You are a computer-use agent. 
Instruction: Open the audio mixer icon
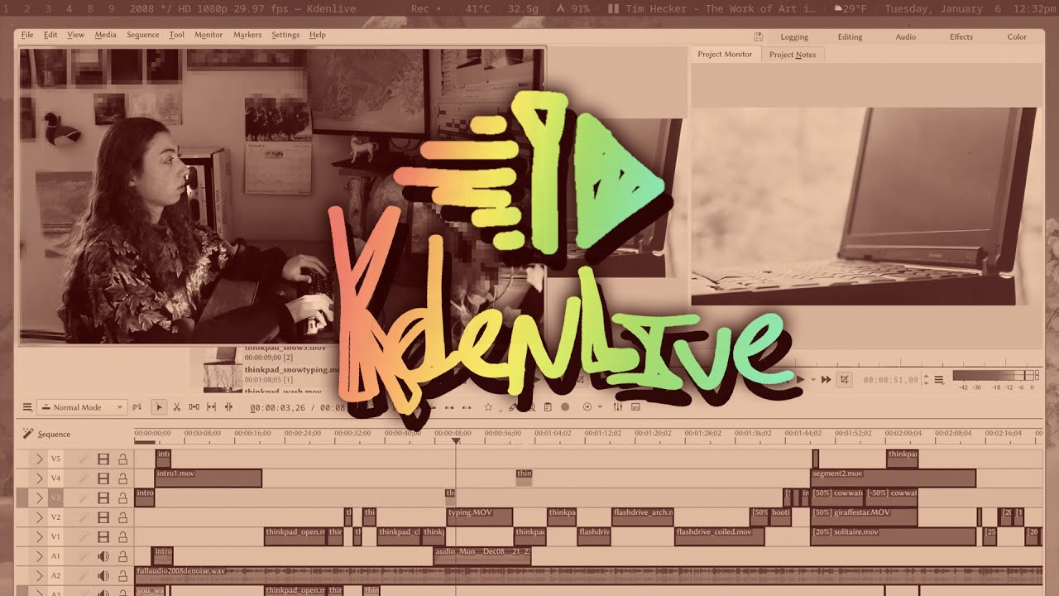pyautogui.click(x=617, y=407)
